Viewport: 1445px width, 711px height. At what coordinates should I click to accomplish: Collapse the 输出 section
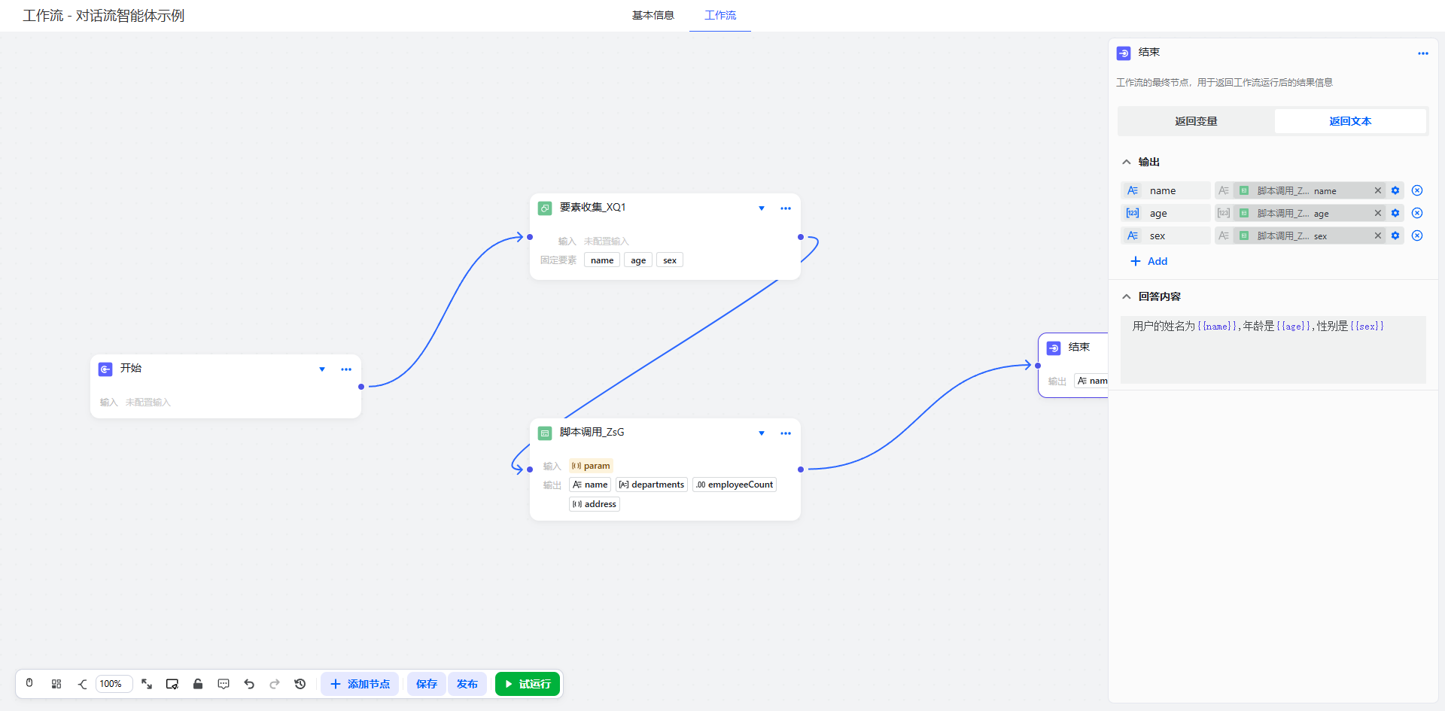point(1127,163)
